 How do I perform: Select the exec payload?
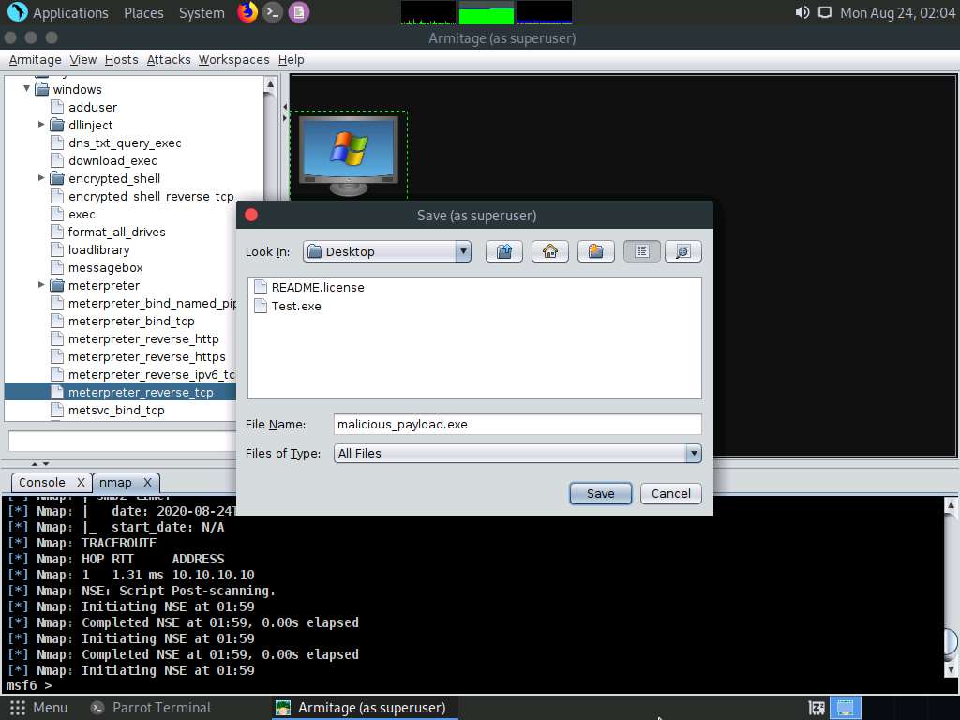point(82,214)
